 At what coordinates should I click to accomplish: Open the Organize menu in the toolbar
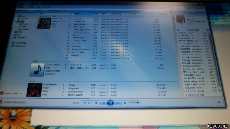click(23, 10)
